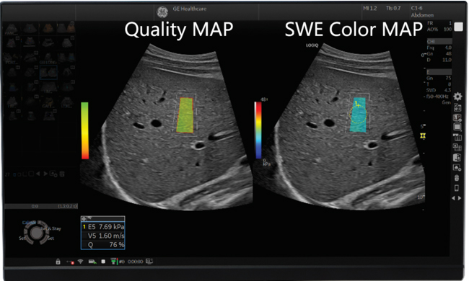Click the trash icon in right sidebar
Viewport: 469px width, 281px height.
[457, 178]
